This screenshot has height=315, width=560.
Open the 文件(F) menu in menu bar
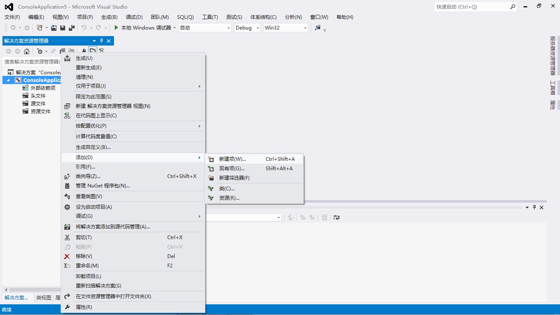click(12, 17)
